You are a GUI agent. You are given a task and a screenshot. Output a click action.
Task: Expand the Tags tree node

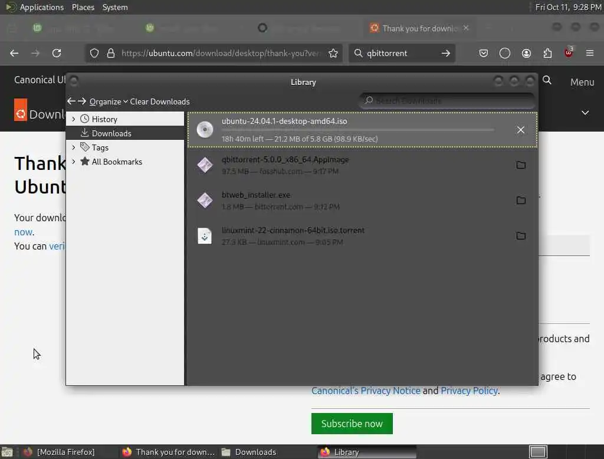[x=73, y=147]
